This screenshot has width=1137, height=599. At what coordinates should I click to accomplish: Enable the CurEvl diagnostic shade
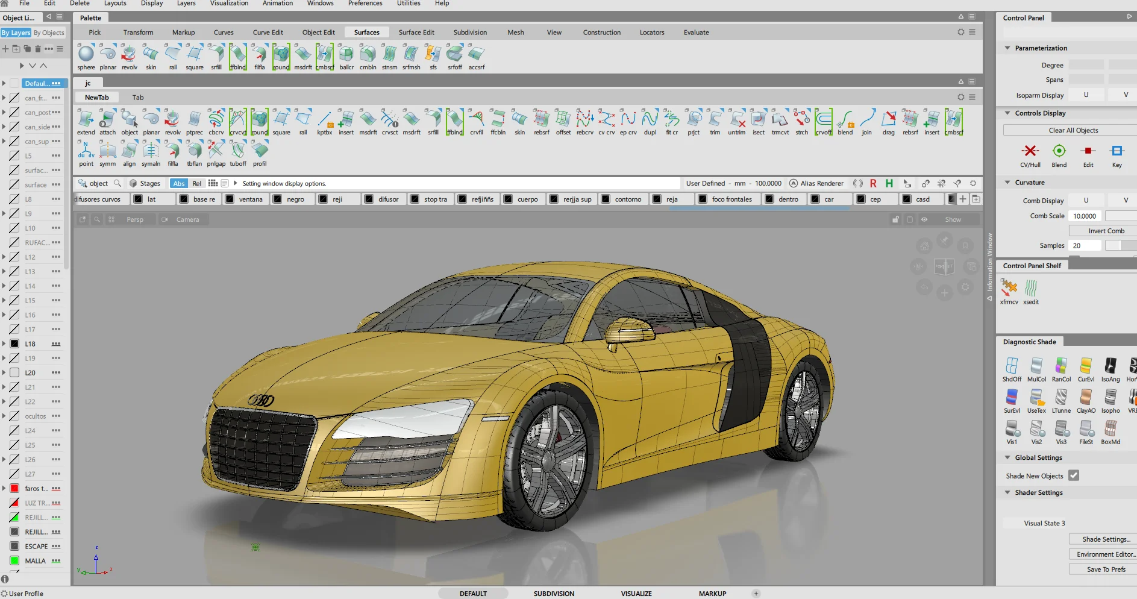point(1086,369)
